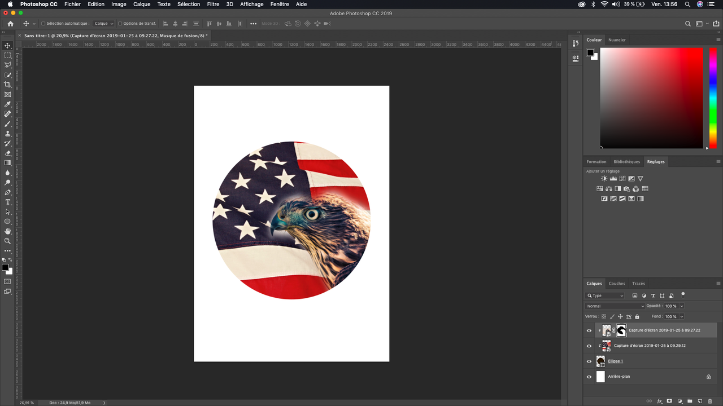This screenshot has width=723, height=406.
Task: Add a Gradient Map adjustment
Action: (x=641, y=198)
